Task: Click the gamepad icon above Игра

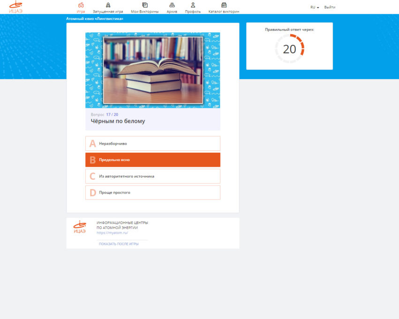Action: click(x=81, y=5)
